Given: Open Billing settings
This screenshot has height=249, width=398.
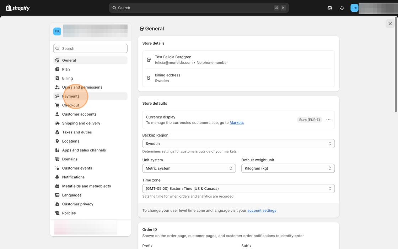Looking at the screenshot, I should point(90,78).
